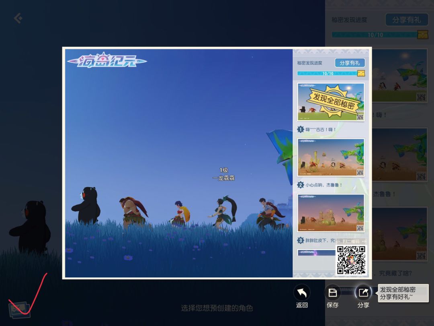Click the 分享 share icon
434x326 pixels.
(x=363, y=293)
